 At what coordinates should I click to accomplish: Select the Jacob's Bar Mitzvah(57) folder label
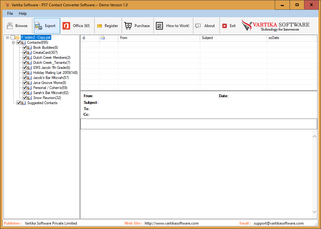(x=51, y=78)
